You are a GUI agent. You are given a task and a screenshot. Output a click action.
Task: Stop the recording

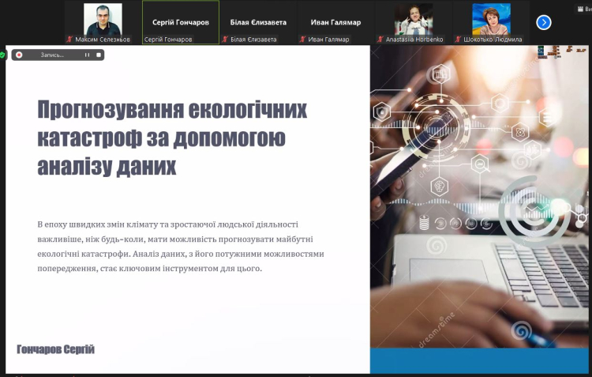point(98,55)
